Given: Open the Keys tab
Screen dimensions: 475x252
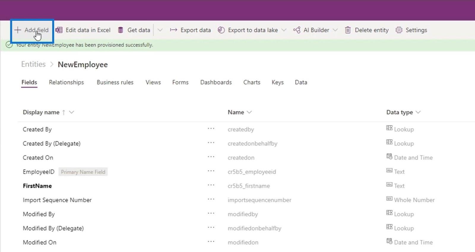Looking at the screenshot, I should (x=278, y=82).
